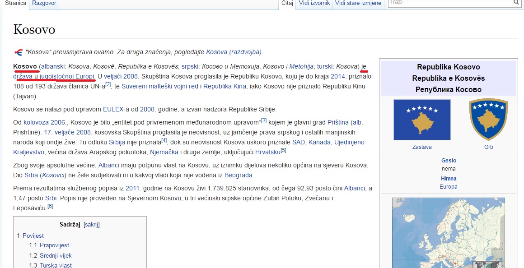
Task: Open the veljači 2008 link
Action: [x=121, y=76]
